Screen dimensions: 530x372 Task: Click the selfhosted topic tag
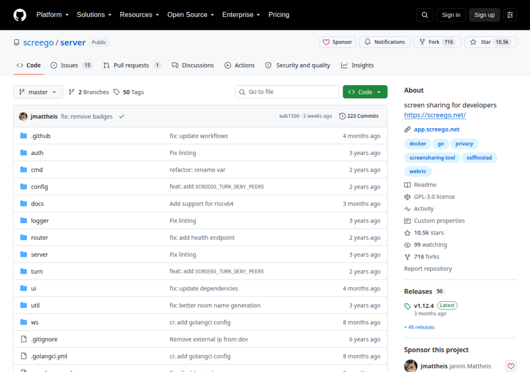pos(479,158)
